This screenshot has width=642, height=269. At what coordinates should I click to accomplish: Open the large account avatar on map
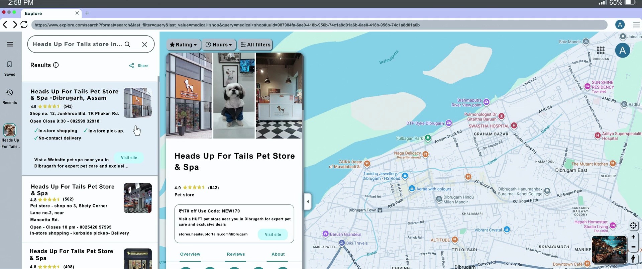[622, 51]
